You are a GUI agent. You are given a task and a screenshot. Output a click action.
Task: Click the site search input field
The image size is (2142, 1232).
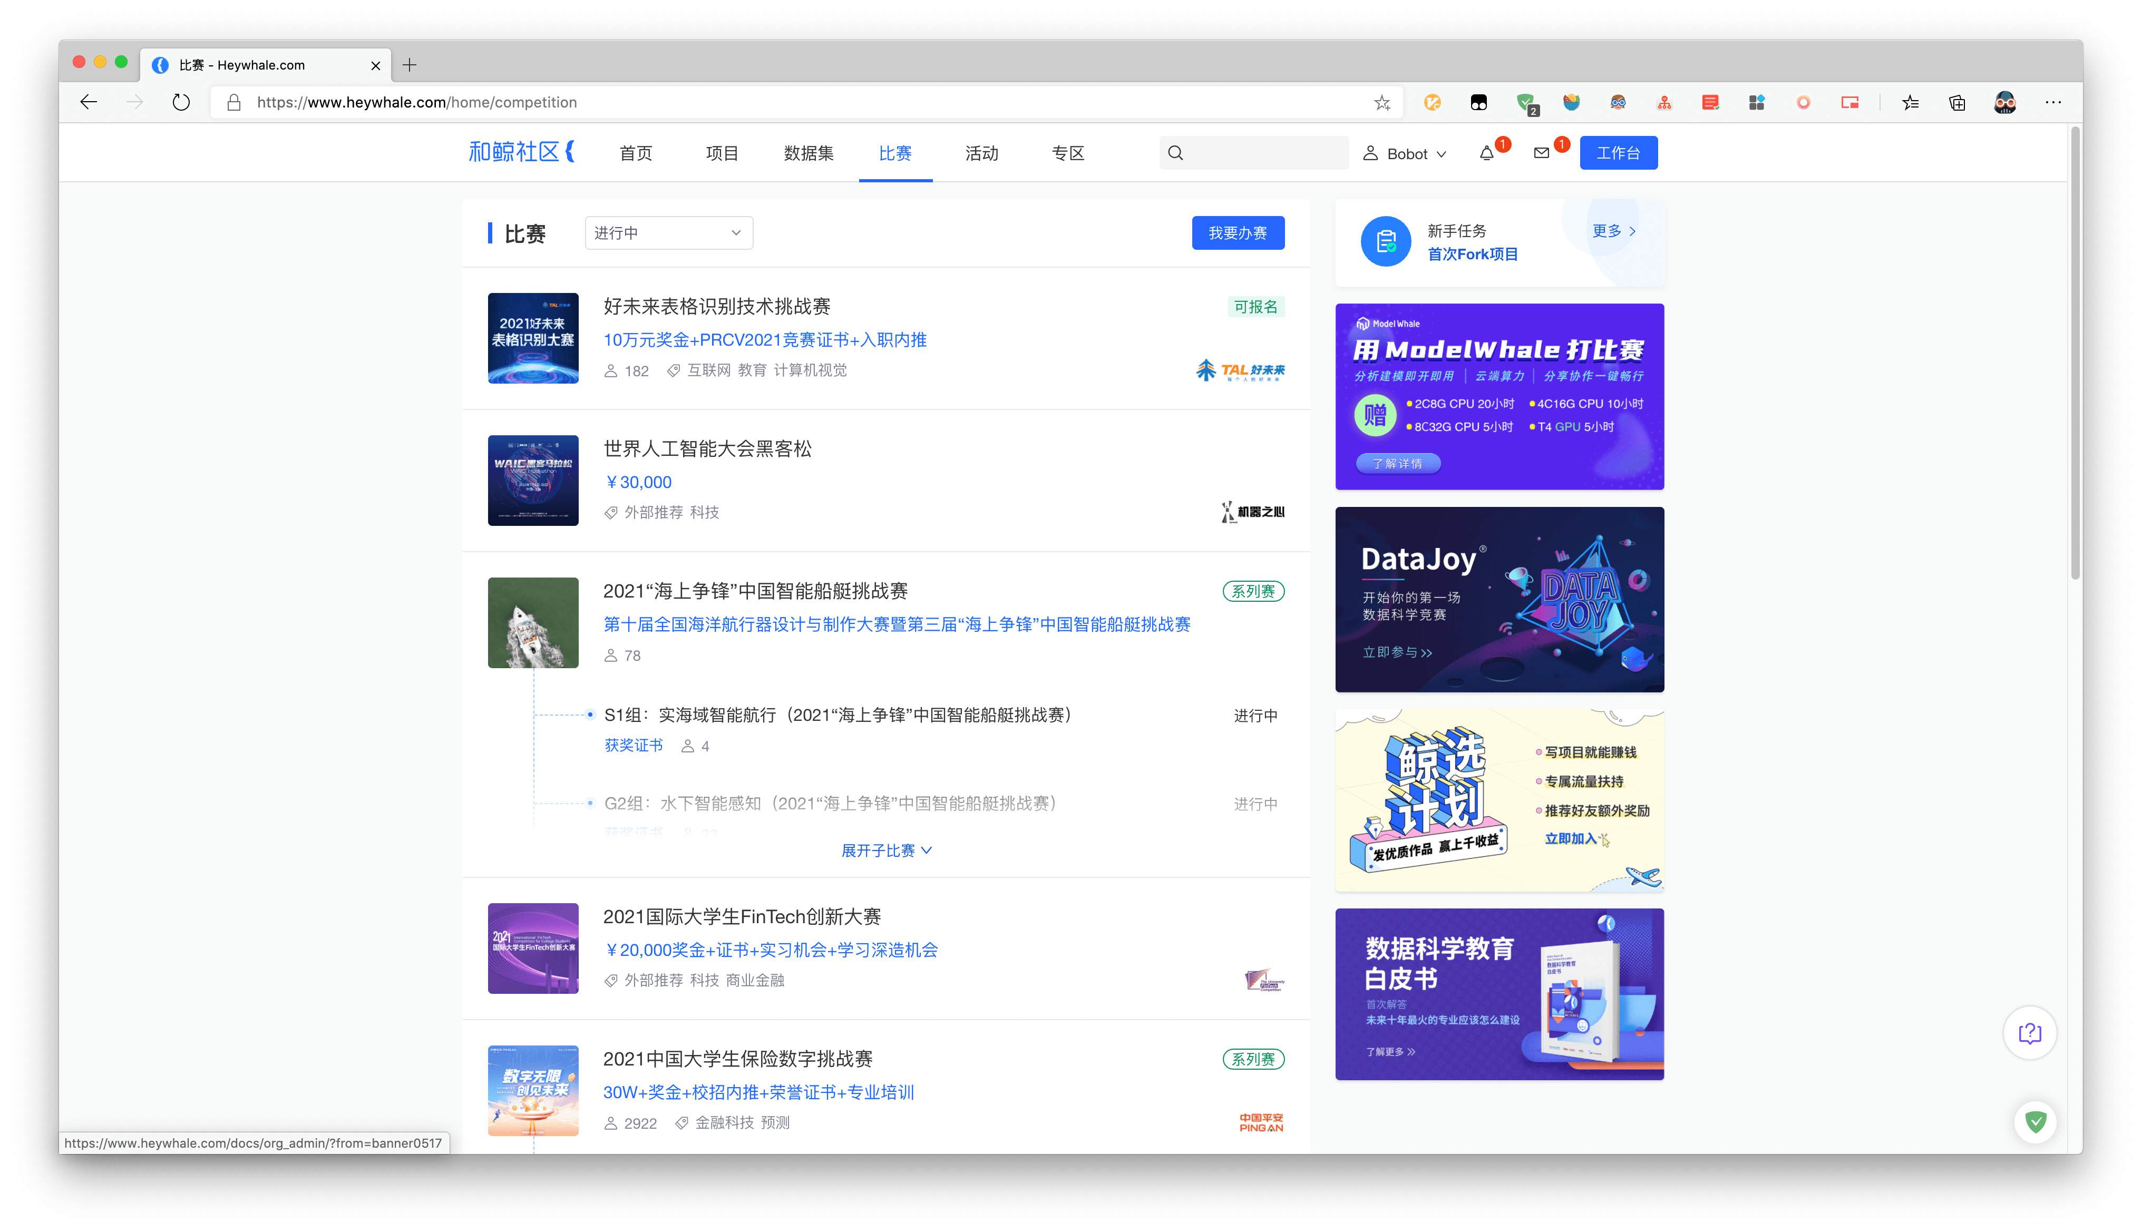pyautogui.click(x=1253, y=153)
